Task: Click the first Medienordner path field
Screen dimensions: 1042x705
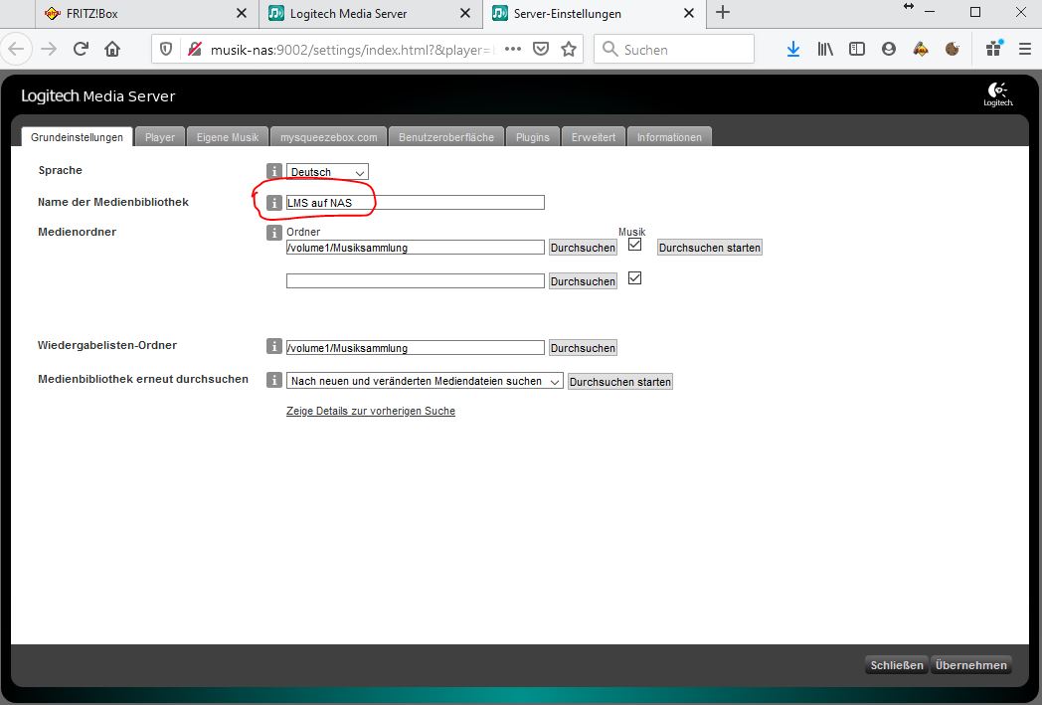Action: 416,248
